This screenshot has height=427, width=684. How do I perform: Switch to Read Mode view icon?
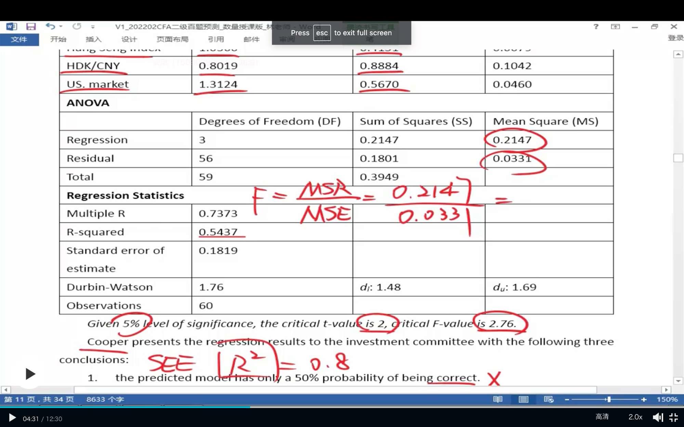point(498,399)
